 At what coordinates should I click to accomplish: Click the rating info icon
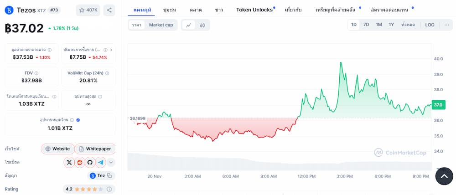(109, 189)
